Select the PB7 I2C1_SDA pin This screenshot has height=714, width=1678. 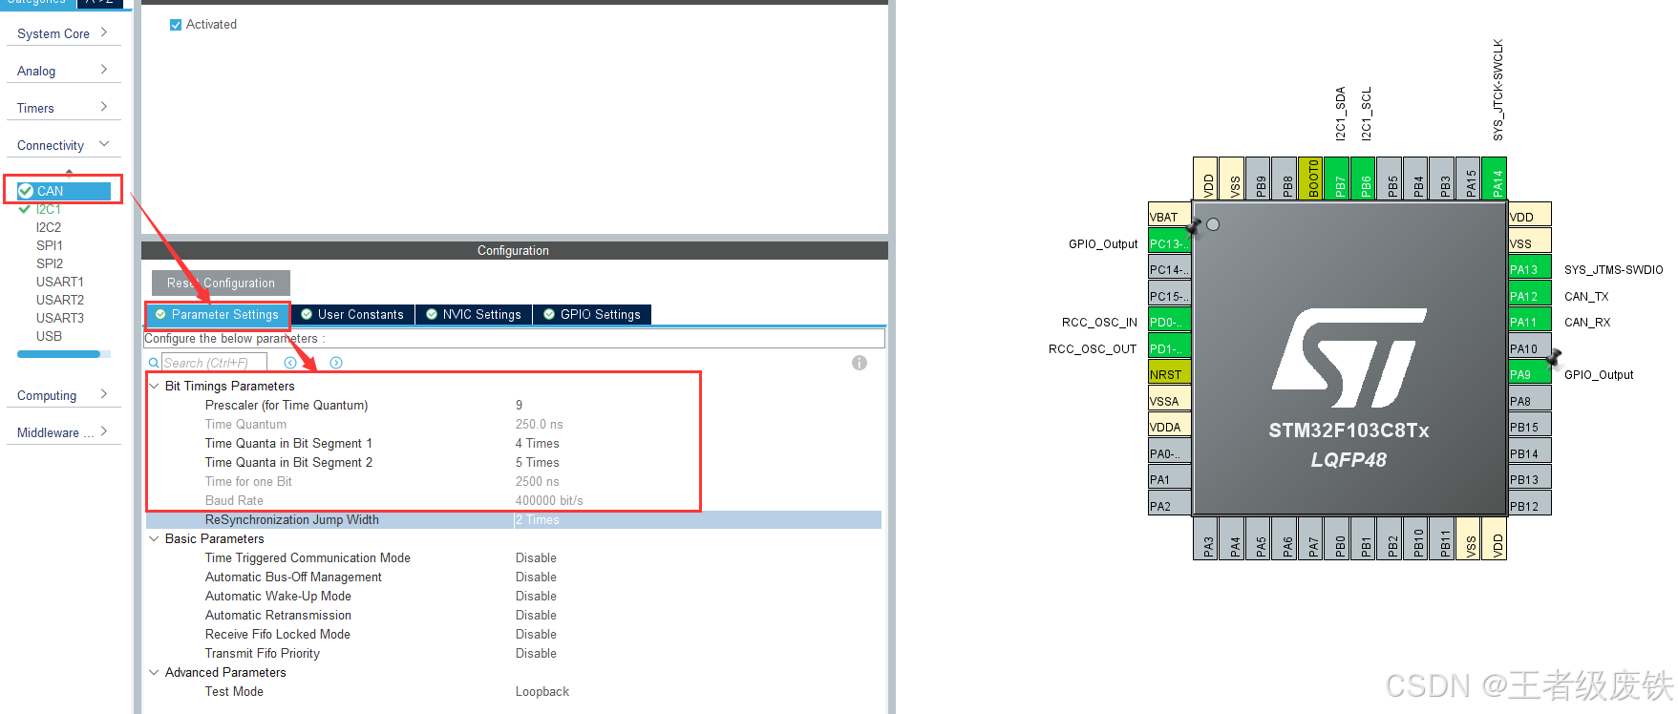tap(1337, 178)
